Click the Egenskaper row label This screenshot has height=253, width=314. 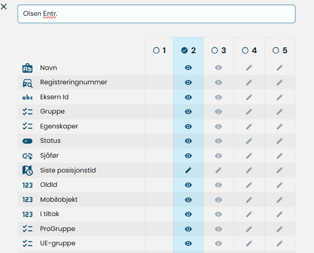(x=59, y=126)
